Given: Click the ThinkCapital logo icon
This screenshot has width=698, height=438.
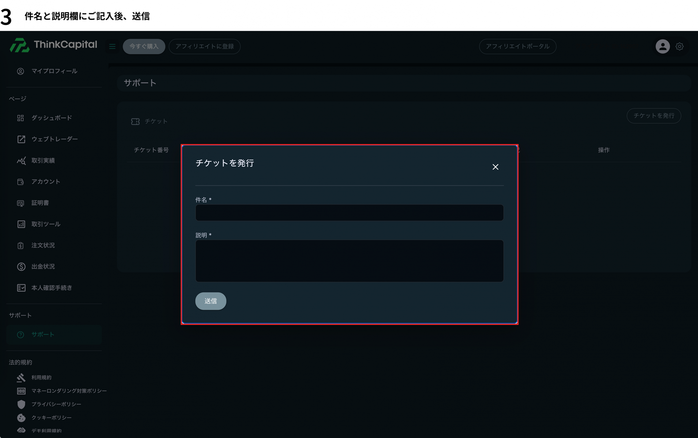Looking at the screenshot, I should point(19,45).
